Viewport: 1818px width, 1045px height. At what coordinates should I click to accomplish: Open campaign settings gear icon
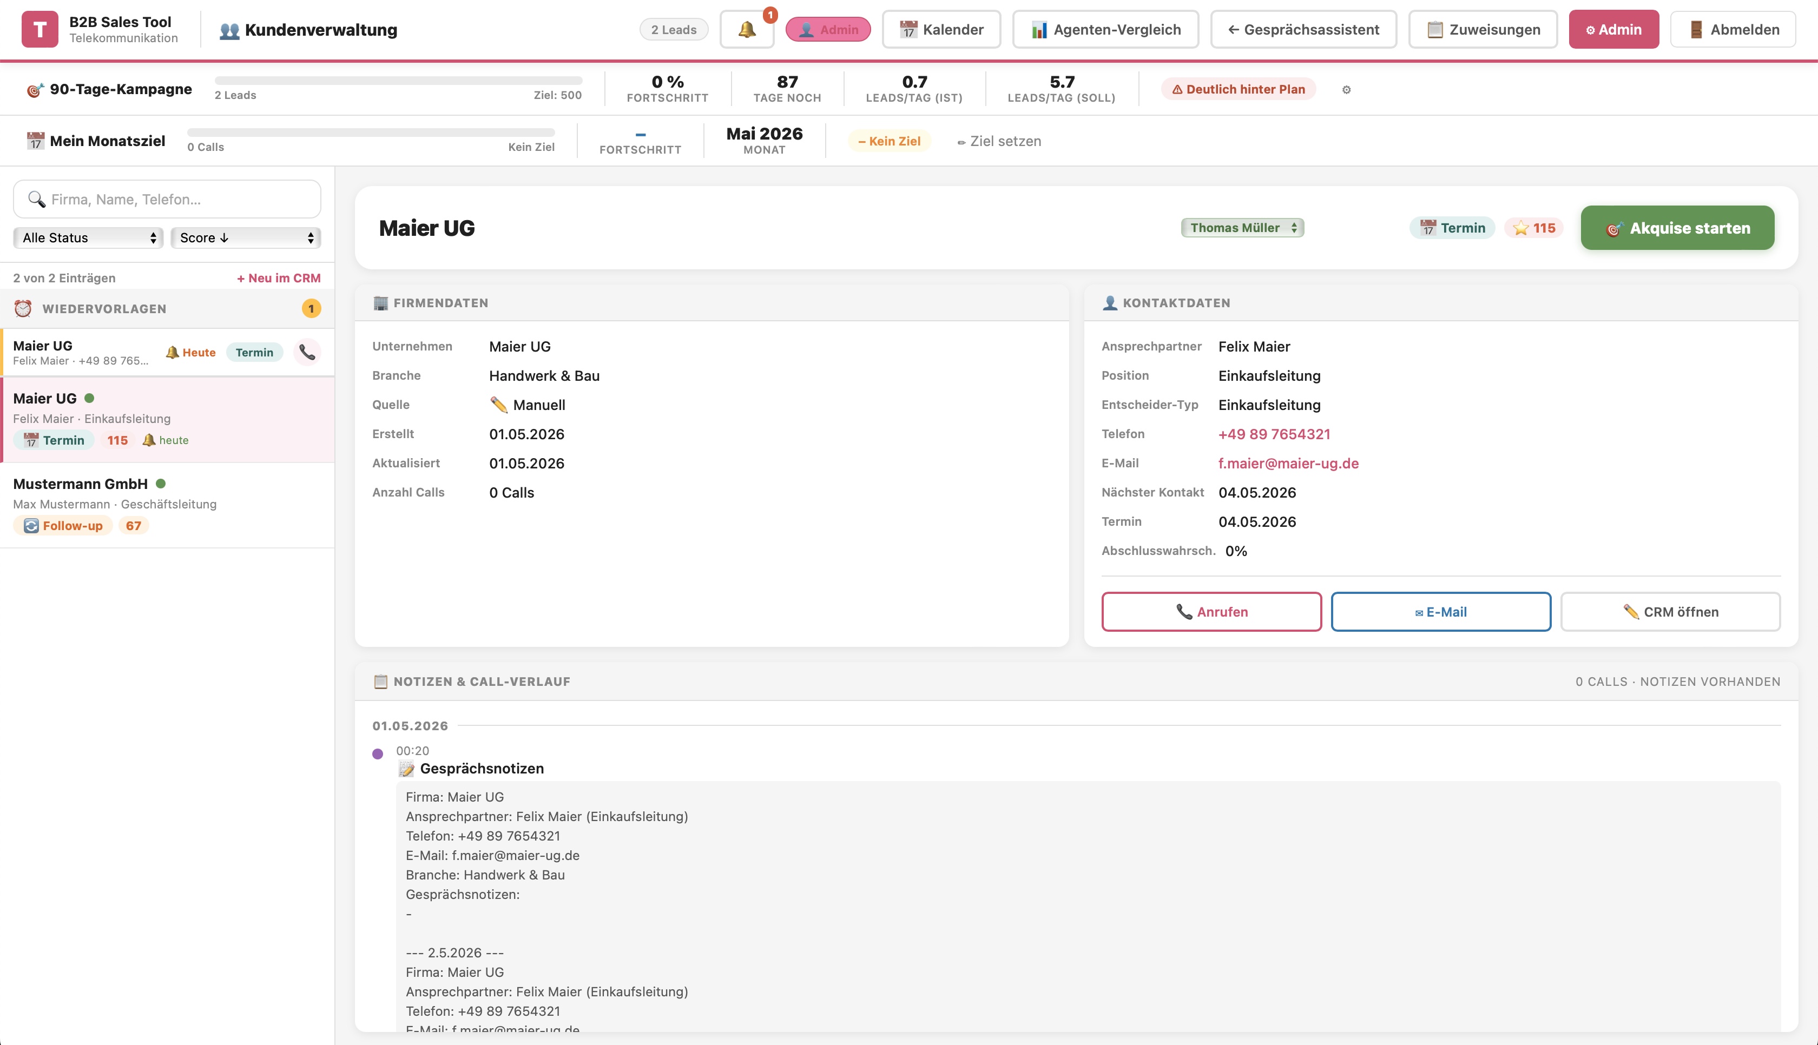pos(1346,90)
